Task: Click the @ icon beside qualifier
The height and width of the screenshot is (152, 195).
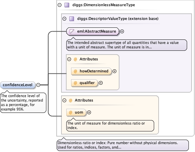Action: coord(76,83)
